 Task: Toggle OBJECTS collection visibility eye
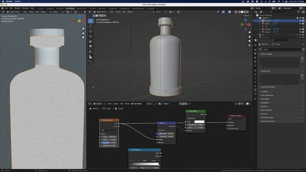[x=300, y=18]
